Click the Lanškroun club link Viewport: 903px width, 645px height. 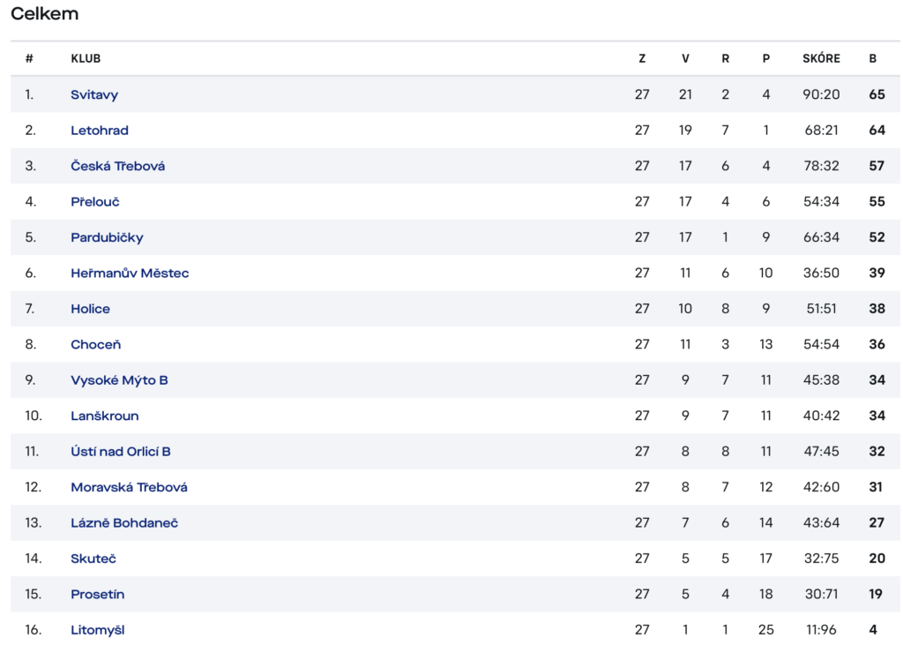(x=105, y=416)
